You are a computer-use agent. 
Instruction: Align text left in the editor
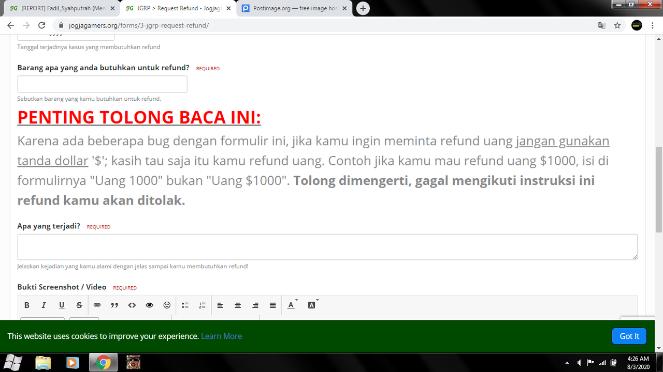pos(220,305)
